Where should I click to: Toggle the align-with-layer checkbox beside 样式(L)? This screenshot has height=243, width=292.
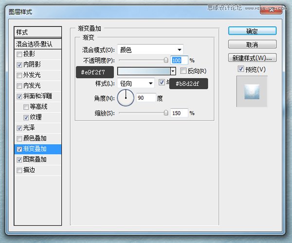pyautogui.click(x=162, y=82)
